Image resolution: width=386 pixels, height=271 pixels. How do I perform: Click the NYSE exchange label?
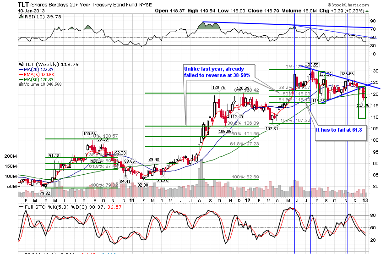coord(145,5)
